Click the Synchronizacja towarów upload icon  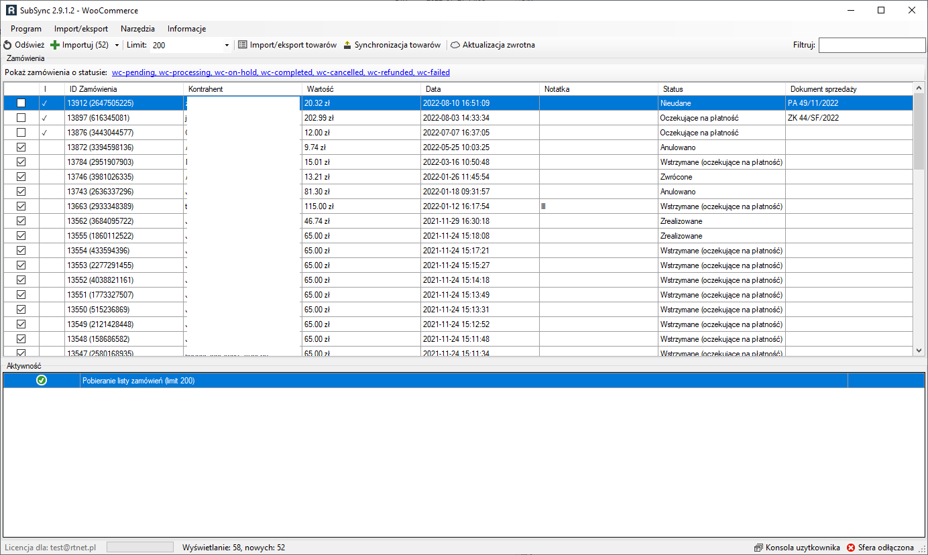coord(347,45)
